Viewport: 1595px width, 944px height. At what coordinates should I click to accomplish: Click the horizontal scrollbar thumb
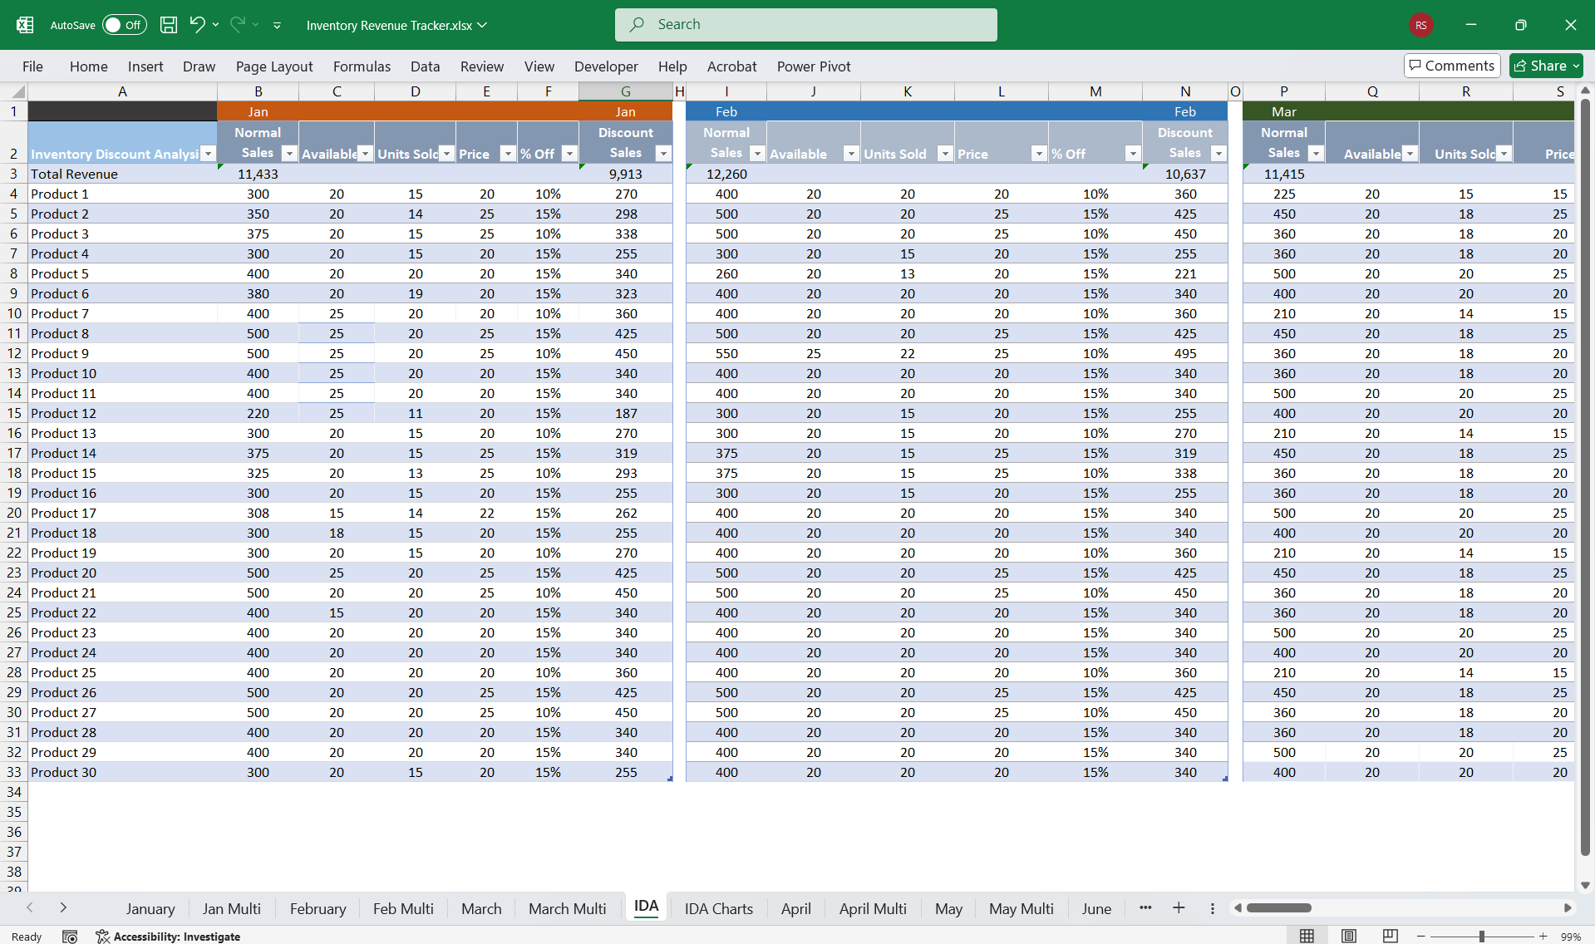tap(1279, 907)
